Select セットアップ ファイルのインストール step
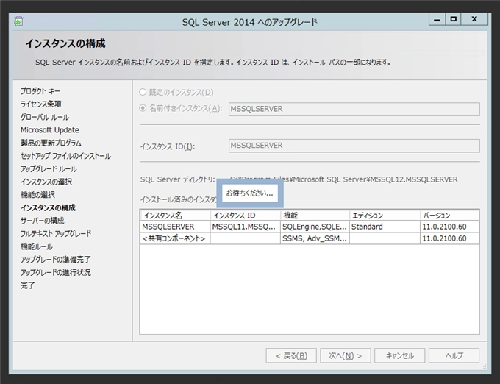The height and width of the screenshot is (384, 500). [65, 156]
